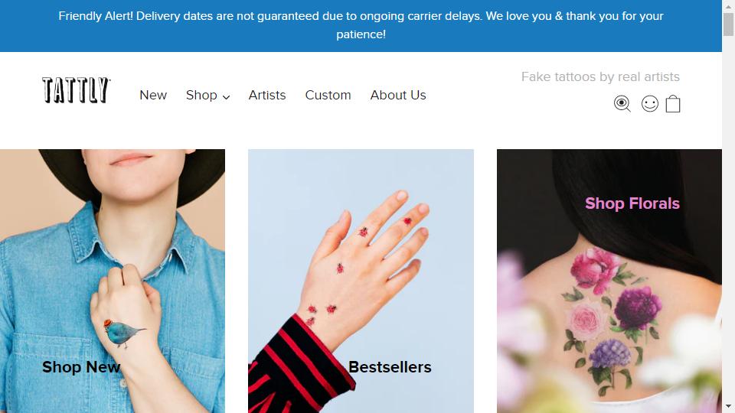Click the Bestsellers label

click(390, 366)
